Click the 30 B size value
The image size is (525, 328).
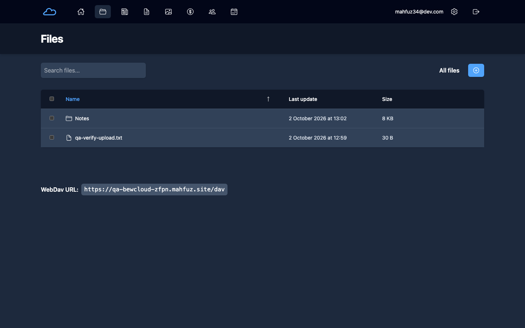click(x=388, y=138)
